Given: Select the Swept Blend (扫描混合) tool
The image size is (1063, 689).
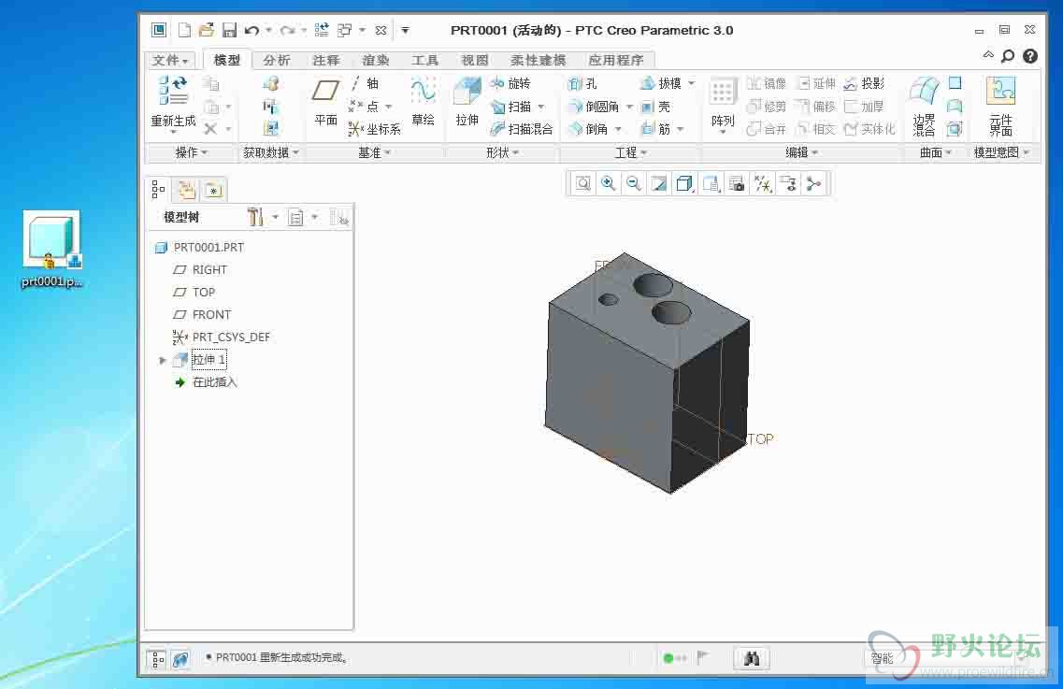Looking at the screenshot, I should point(522,129).
